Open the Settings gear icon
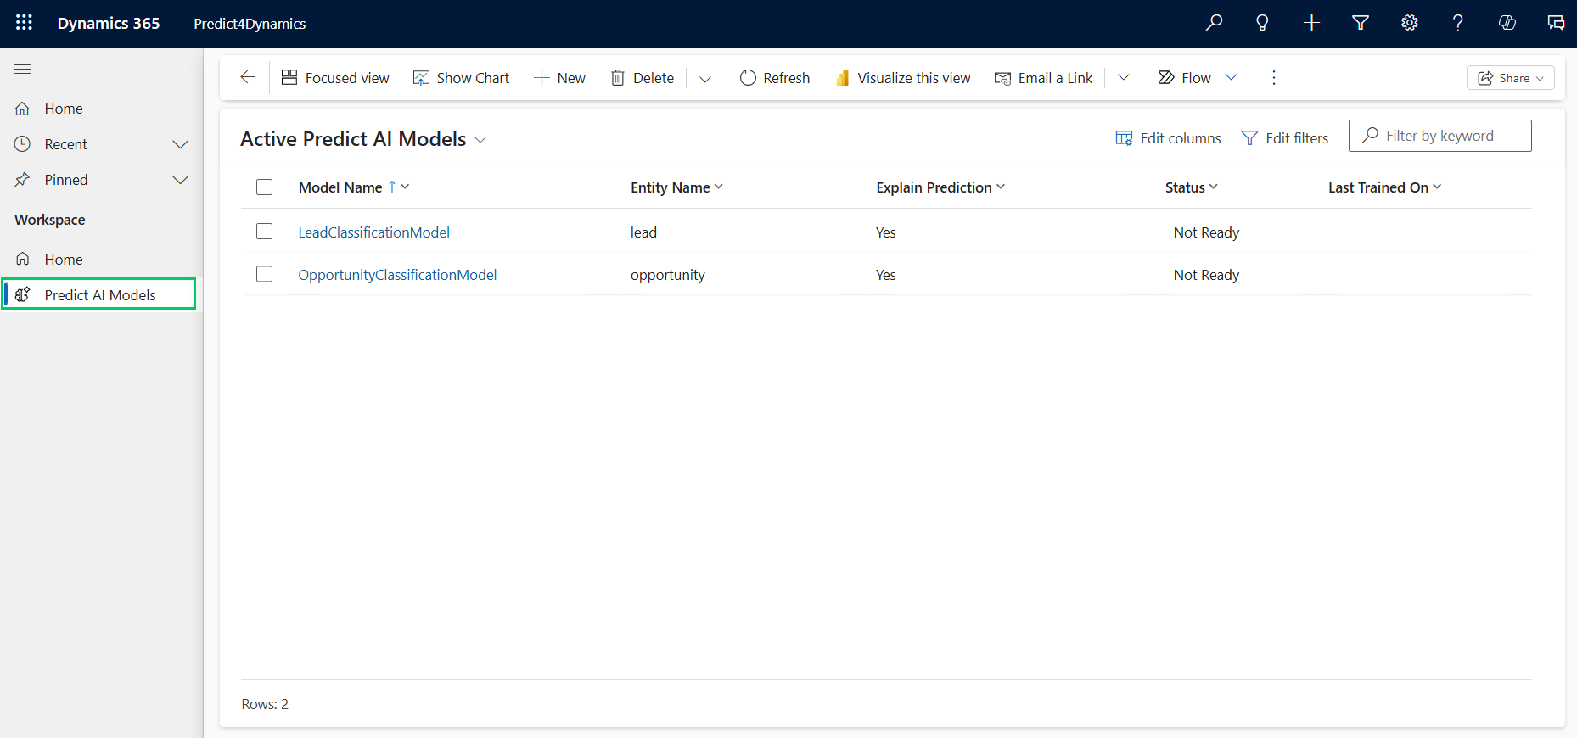Viewport: 1577px width, 738px height. tap(1410, 23)
